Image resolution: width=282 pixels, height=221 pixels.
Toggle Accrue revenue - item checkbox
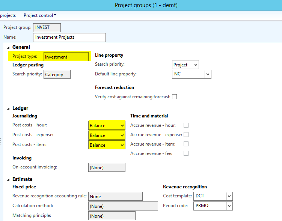click(x=186, y=144)
